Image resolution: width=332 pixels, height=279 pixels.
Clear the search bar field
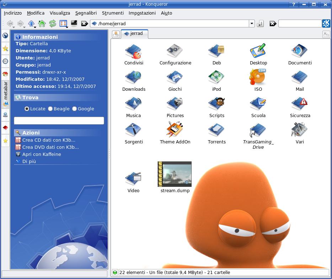tap(273, 23)
